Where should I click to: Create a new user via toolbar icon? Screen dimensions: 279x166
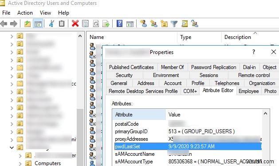(143, 23)
